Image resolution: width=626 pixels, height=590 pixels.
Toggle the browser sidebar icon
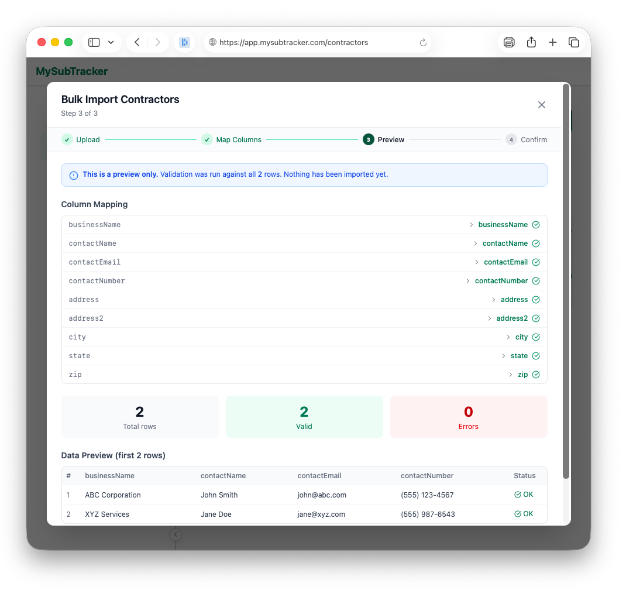pos(94,42)
